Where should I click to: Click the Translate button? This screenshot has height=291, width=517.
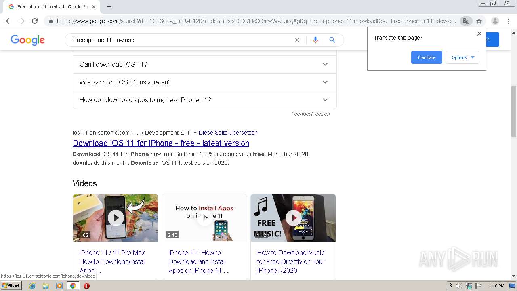click(x=427, y=57)
